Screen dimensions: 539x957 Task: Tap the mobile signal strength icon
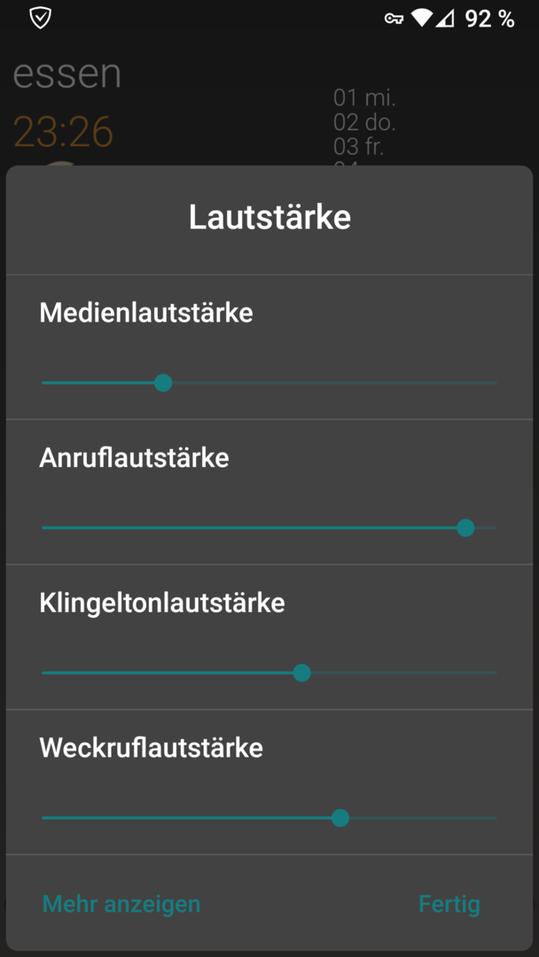tap(446, 19)
